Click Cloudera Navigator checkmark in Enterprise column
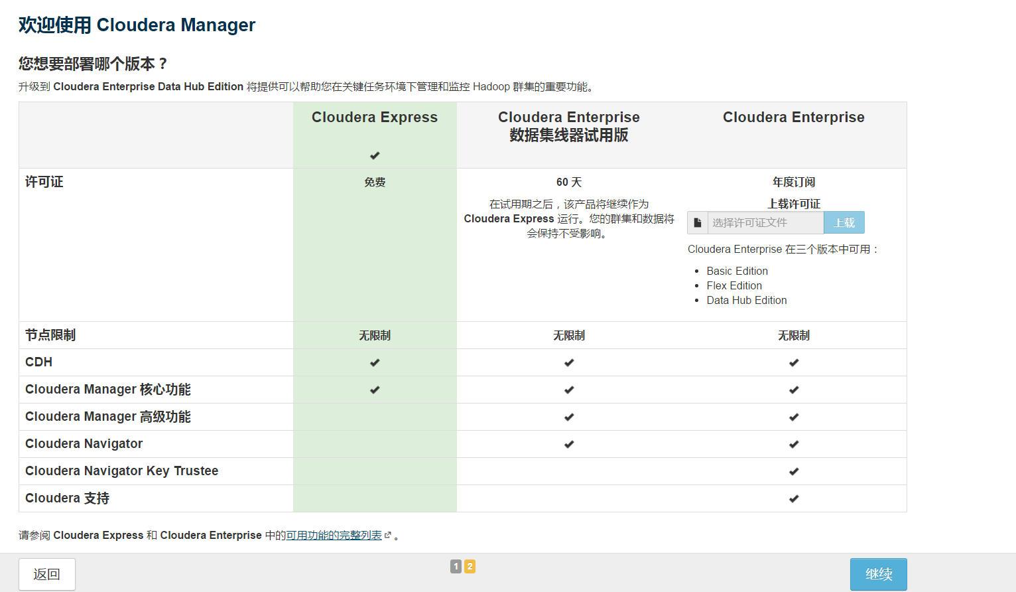Viewport: 1016px width, 592px height. coord(794,444)
